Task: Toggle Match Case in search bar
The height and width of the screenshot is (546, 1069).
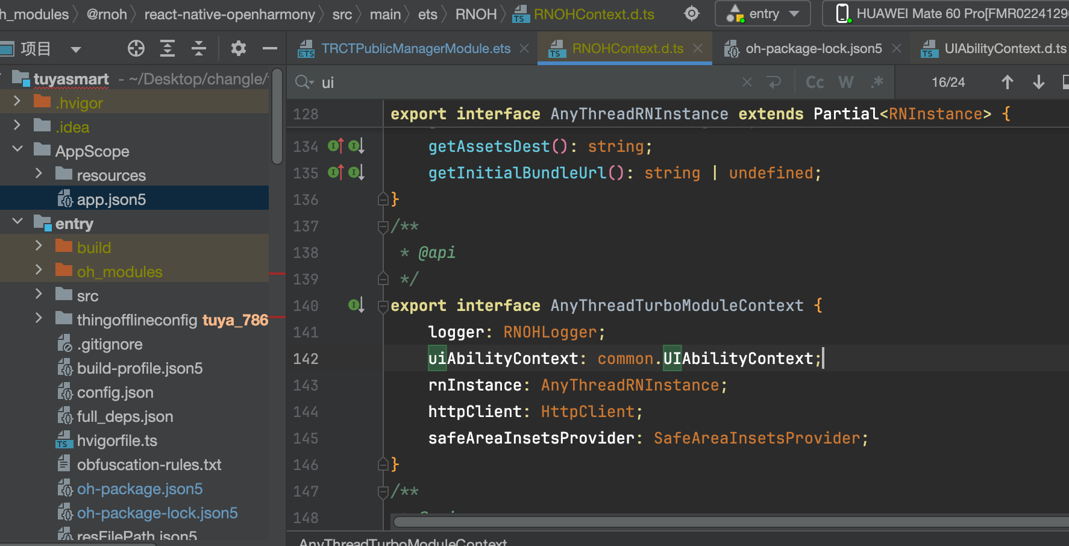Action: (815, 82)
